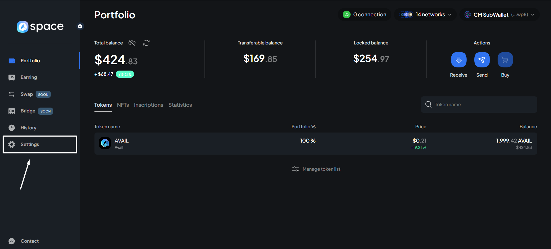551x249 pixels.
Task: Collapse the sidebar with the arrow button
Action: tap(80, 26)
